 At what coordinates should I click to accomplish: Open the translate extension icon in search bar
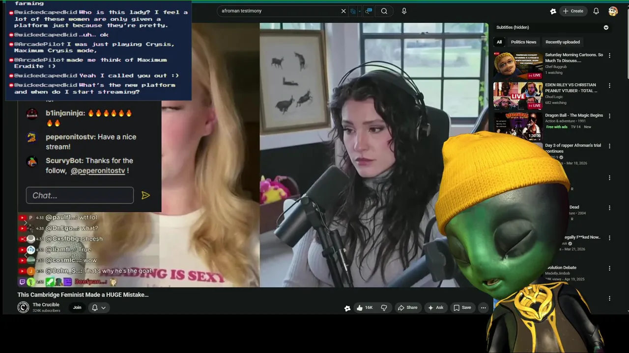[353, 11]
